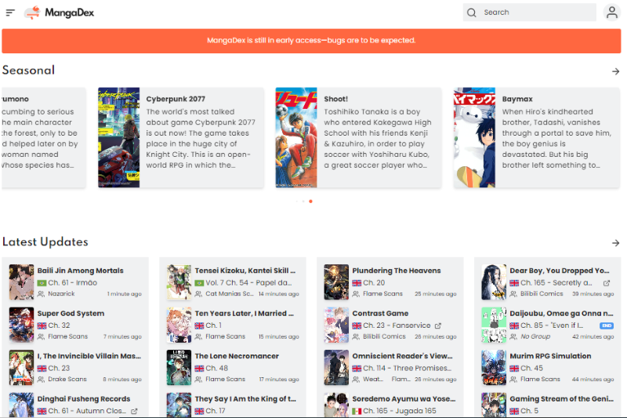Open Ch. 17 of They Say I Am the King
This screenshot has width=627, height=418.
click(216, 411)
